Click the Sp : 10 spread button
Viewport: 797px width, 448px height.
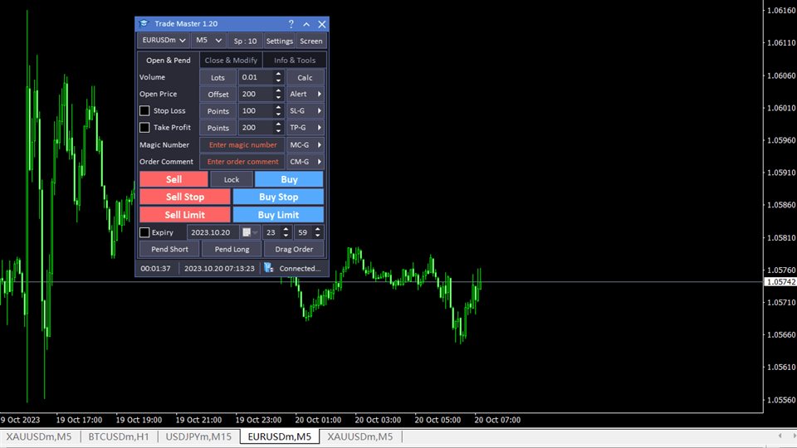[x=245, y=41]
